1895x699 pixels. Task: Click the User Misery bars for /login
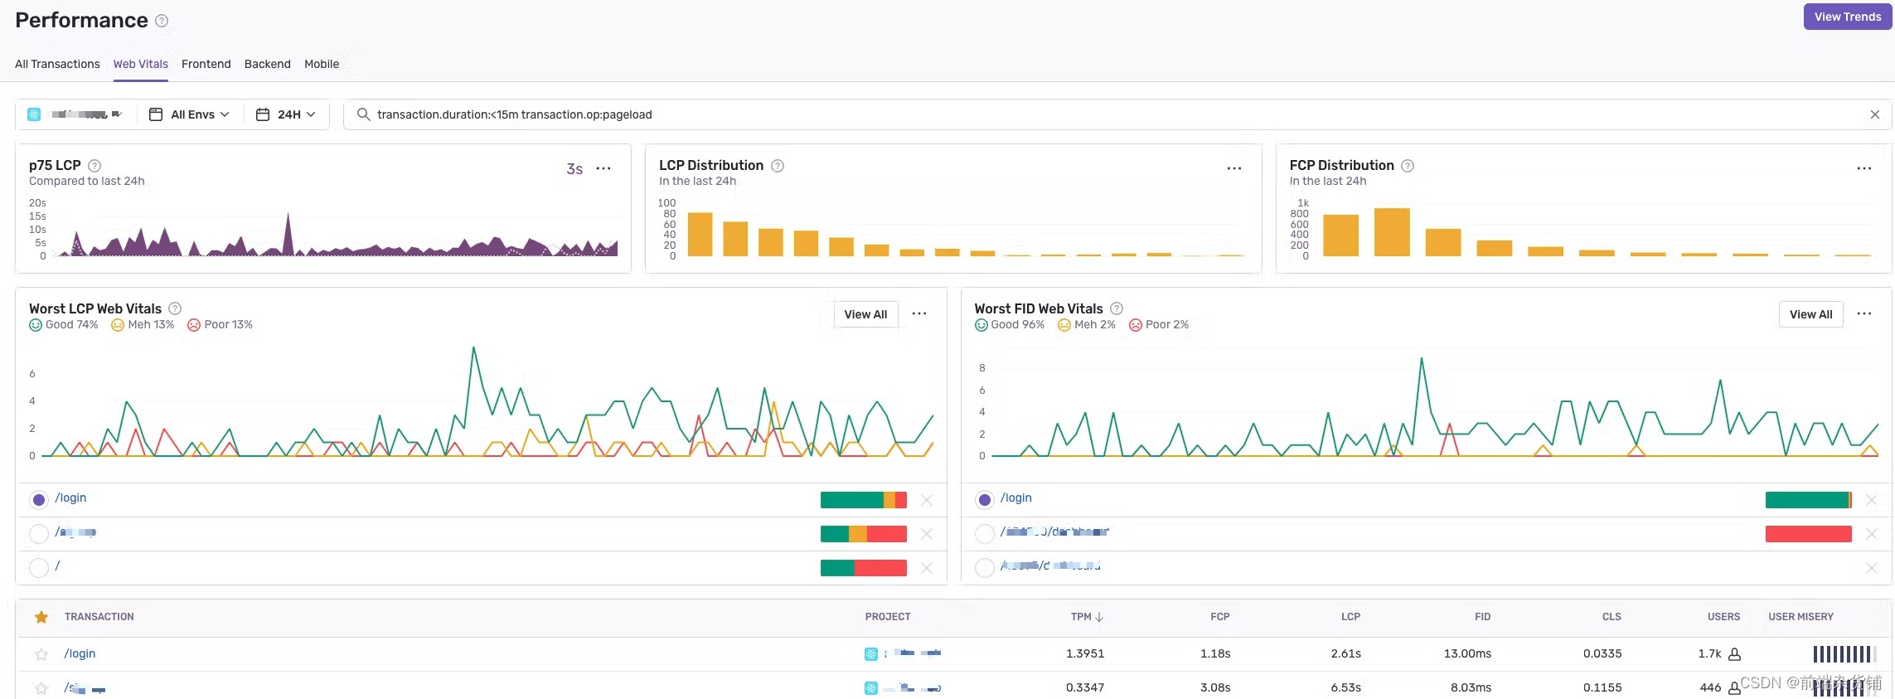[1844, 654]
